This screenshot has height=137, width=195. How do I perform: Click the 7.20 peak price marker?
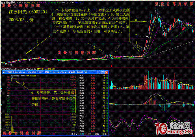coord(161,6)
